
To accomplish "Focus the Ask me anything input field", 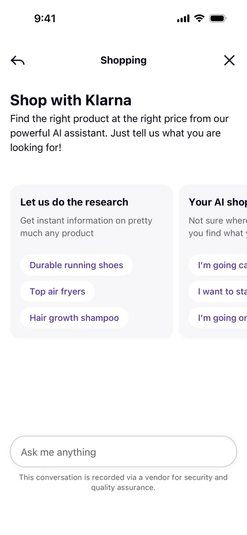I will (x=123, y=452).
